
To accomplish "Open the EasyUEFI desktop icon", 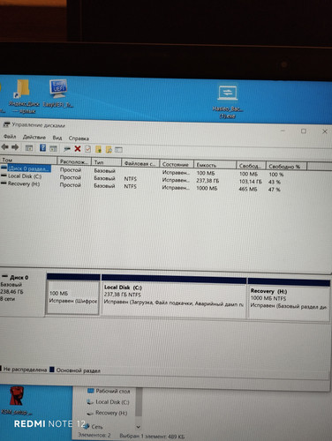I will point(58,94).
